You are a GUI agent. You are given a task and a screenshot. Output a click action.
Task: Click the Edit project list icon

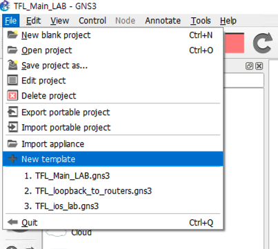(12, 80)
